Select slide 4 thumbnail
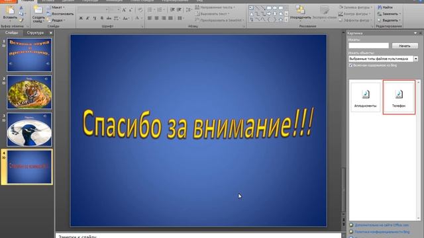 (29, 167)
